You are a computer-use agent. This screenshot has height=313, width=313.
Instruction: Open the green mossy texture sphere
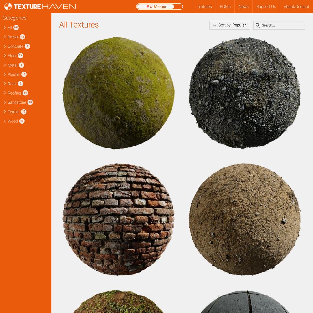tap(119, 93)
